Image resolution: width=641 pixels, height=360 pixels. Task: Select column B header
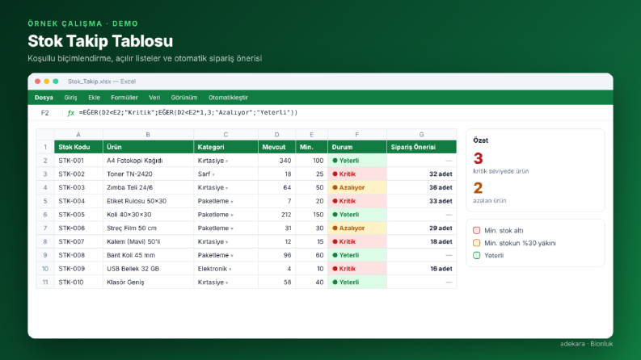pos(148,134)
